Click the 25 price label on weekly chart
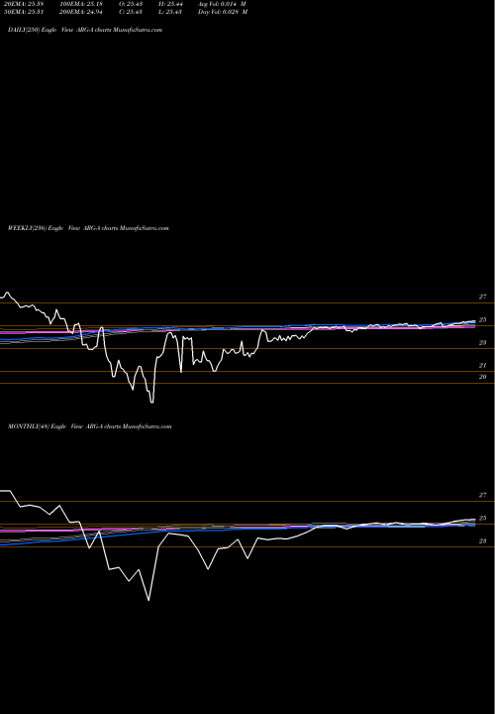The image size is (495, 714). 482,319
